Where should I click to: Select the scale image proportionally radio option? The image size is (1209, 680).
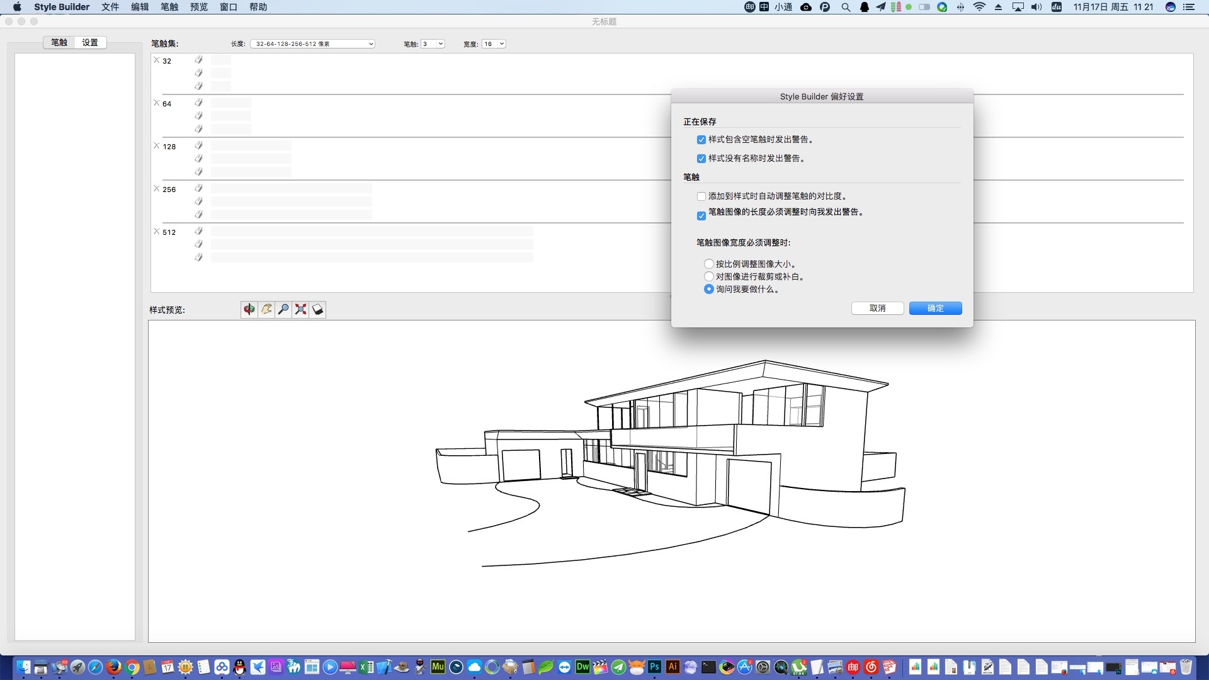[709, 264]
